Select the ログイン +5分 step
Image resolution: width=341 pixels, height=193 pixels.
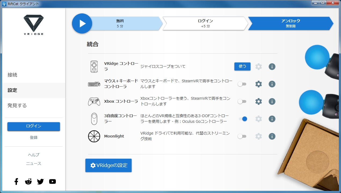point(205,24)
